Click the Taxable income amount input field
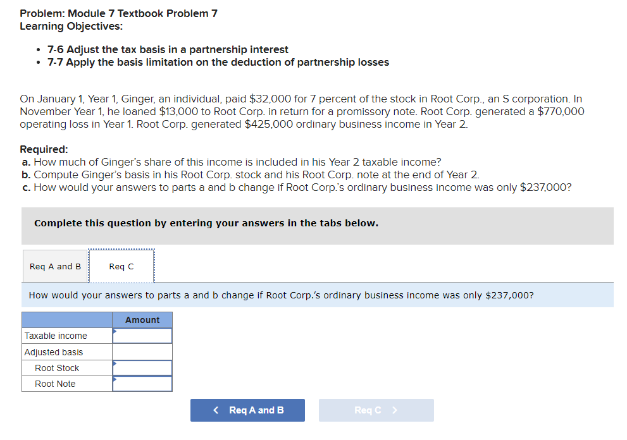The height and width of the screenshot is (440, 627). (x=142, y=336)
